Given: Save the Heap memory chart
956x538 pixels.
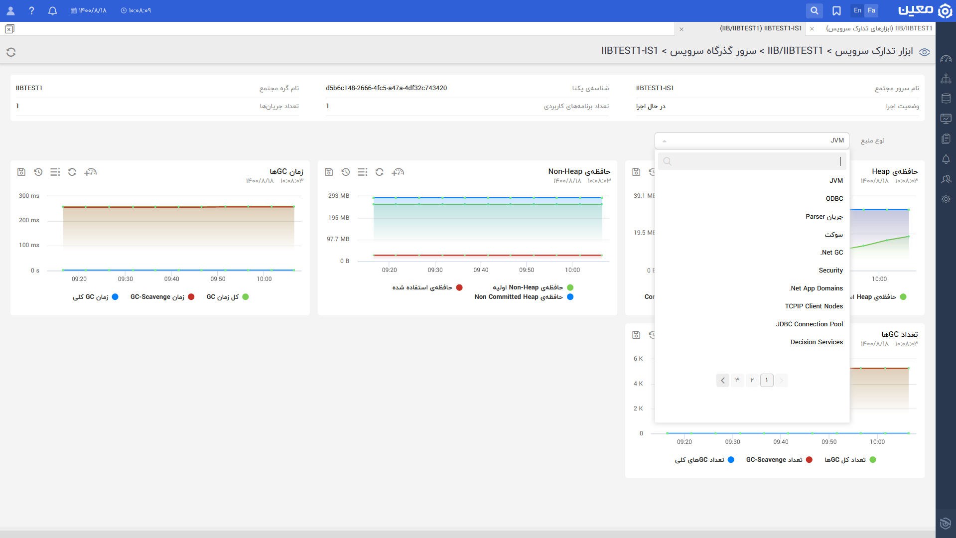Looking at the screenshot, I should (636, 172).
